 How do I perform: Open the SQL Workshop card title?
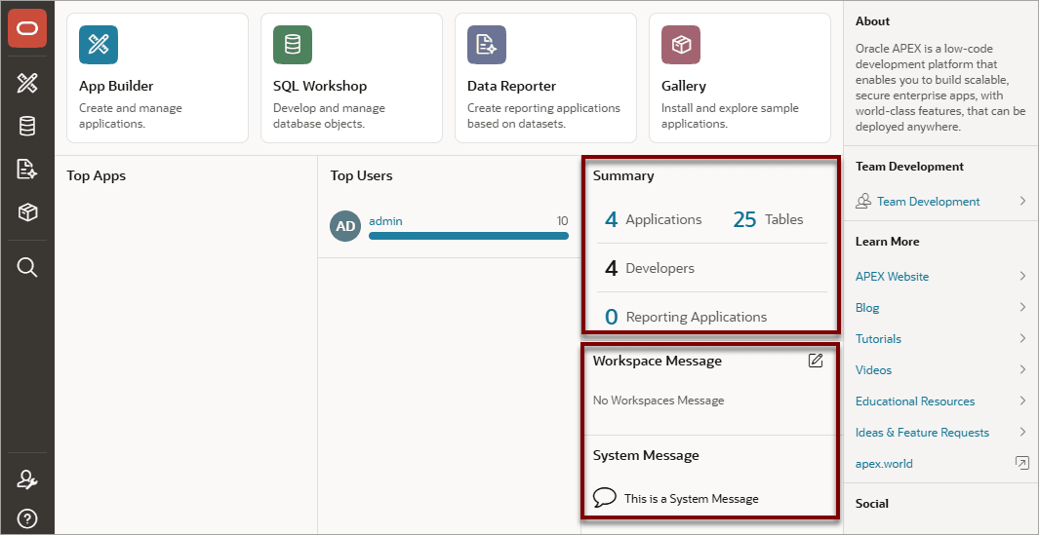[x=320, y=86]
